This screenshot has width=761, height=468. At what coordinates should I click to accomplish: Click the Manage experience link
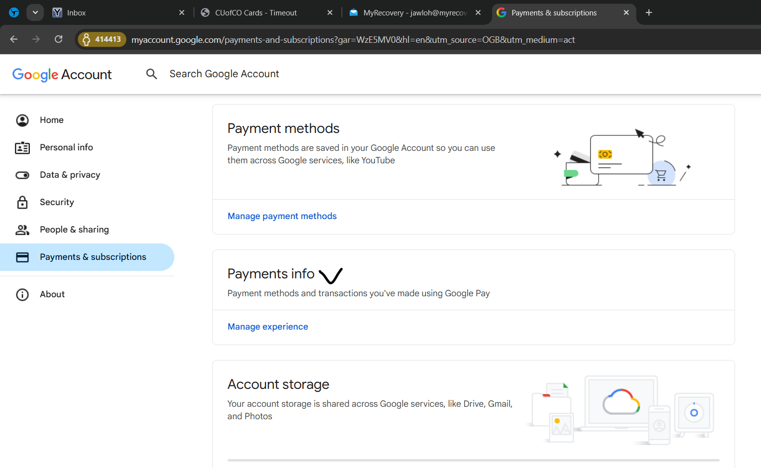[267, 327]
